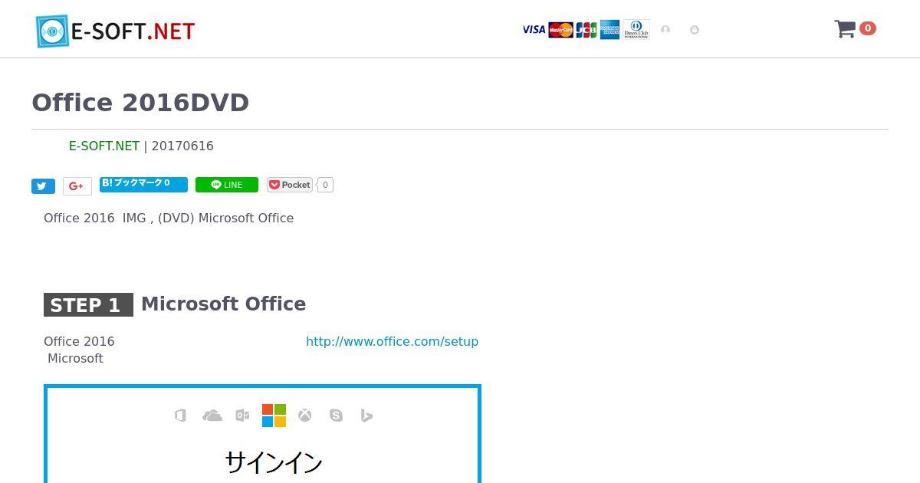Click the サインイン heading in the image

(x=274, y=462)
